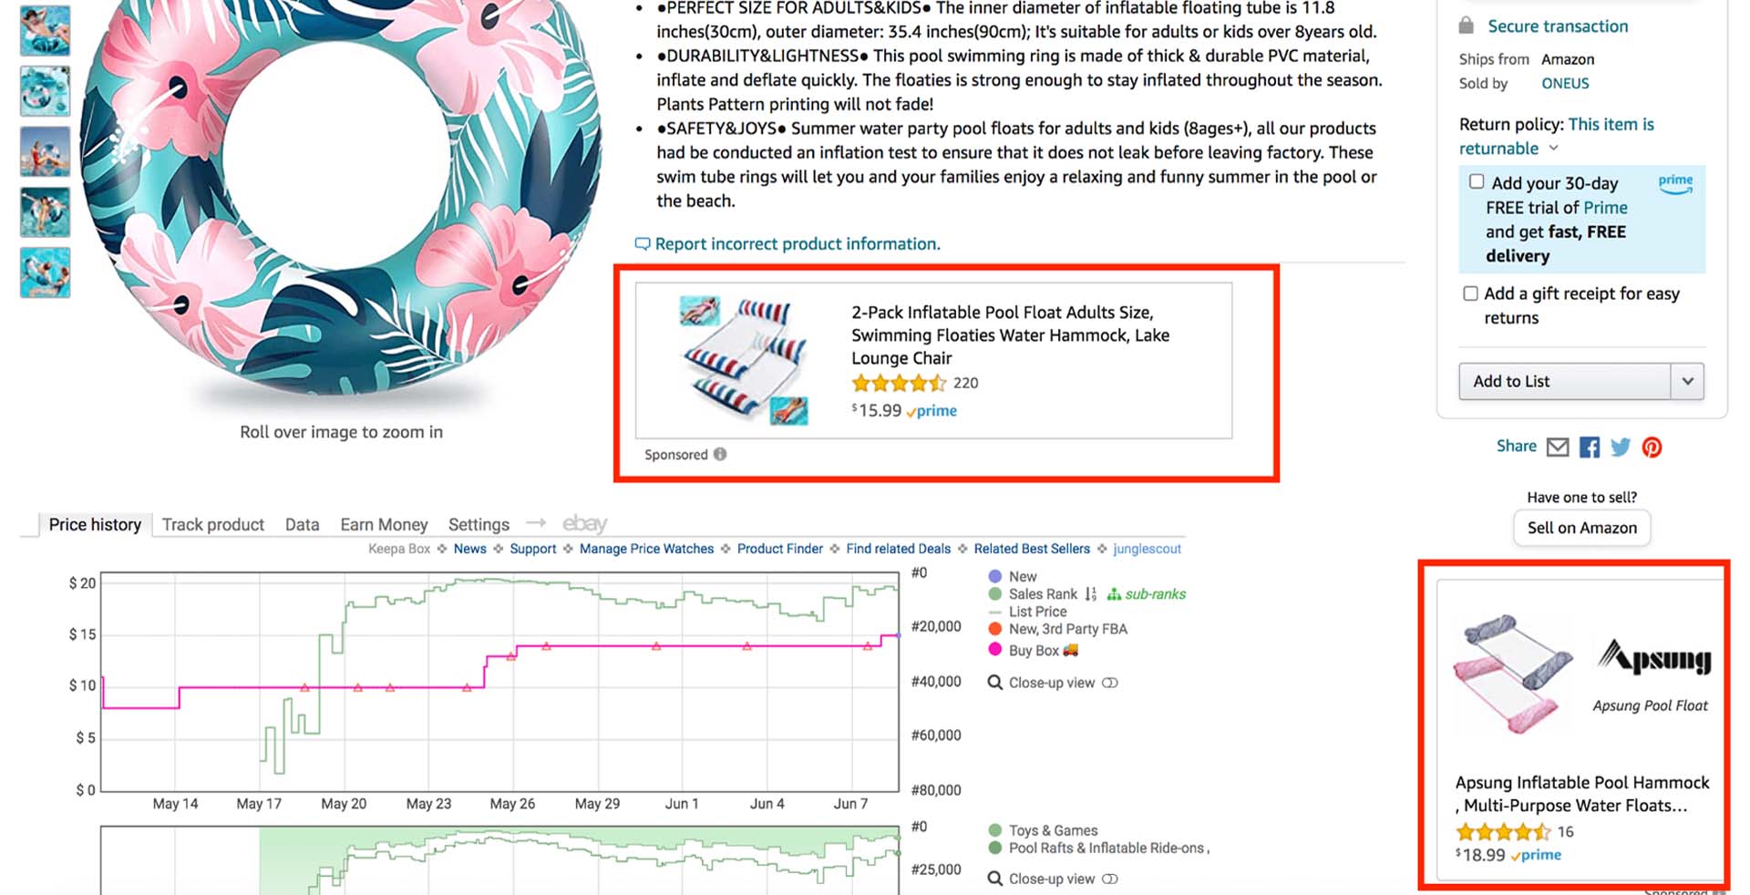Switch to the Track product tab
This screenshot has width=1750, height=895.
click(212, 524)
